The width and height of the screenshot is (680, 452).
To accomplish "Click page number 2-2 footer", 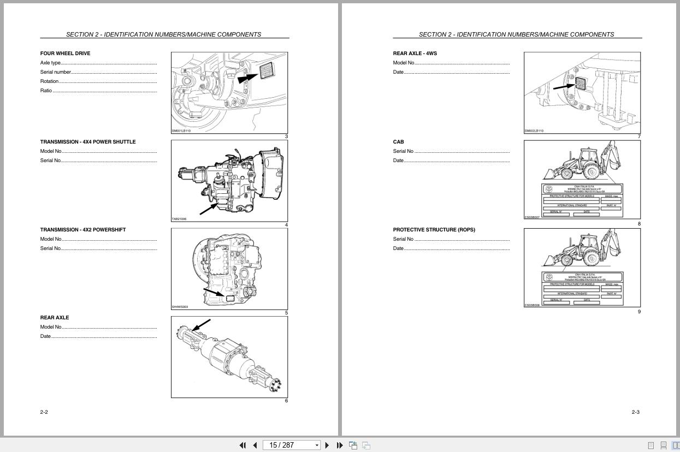I will [44, 412].
